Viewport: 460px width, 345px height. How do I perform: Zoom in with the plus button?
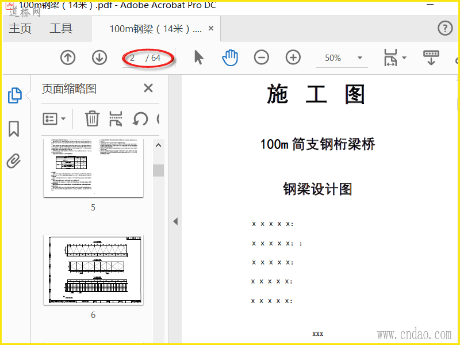click(x=293, y=57)
